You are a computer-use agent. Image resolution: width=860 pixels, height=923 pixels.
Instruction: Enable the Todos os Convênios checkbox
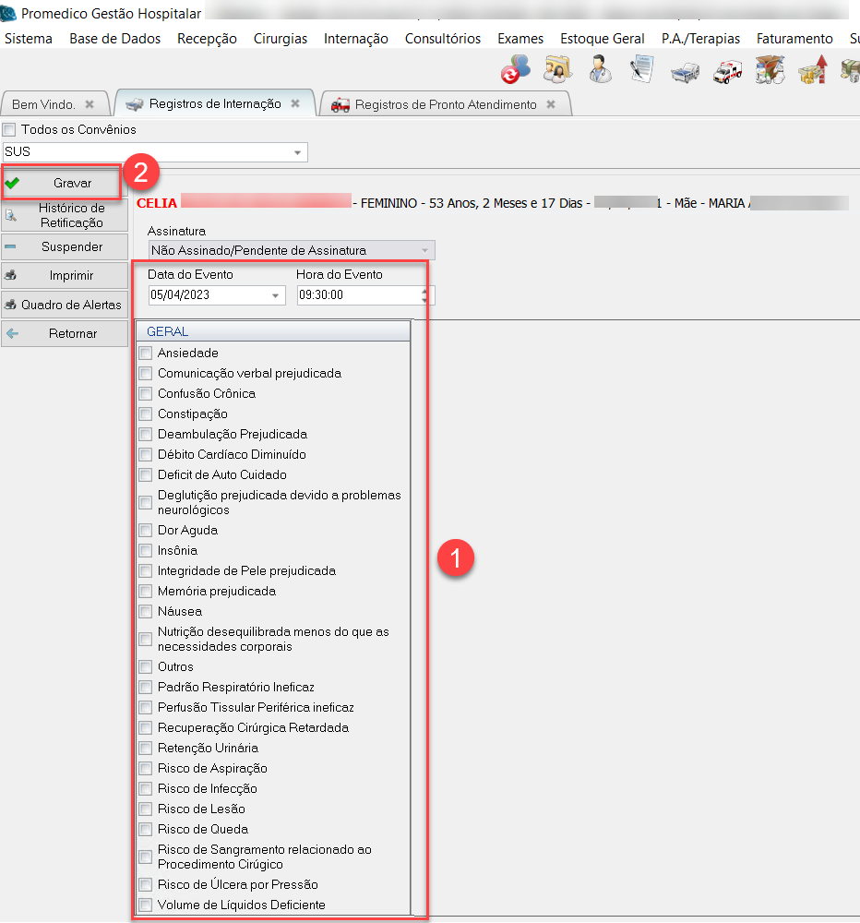pos(9,130)
